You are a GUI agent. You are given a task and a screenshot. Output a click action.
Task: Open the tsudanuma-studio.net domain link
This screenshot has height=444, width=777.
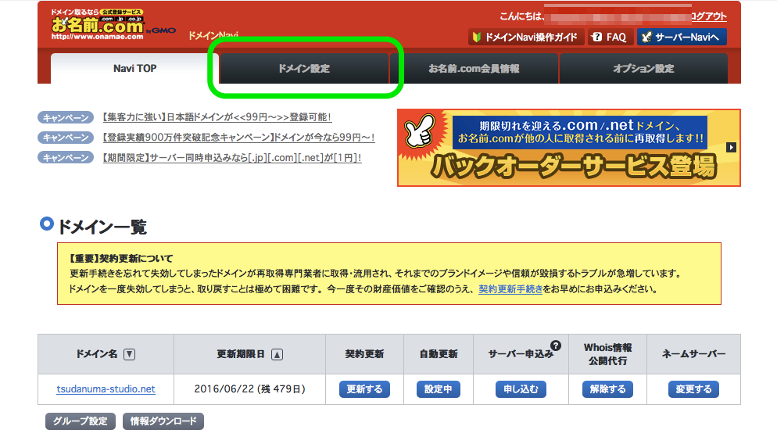click(x=106, y=389)
